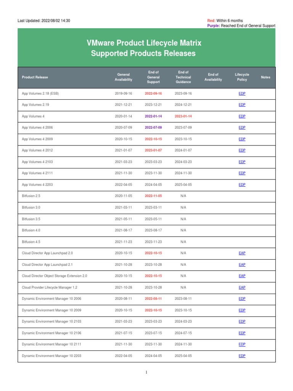Viewport: 293px width, 391px height.
Task: Select the red 2022-11-05 date for Bitfusion 2.5
Action: click(x=153, y=196)
